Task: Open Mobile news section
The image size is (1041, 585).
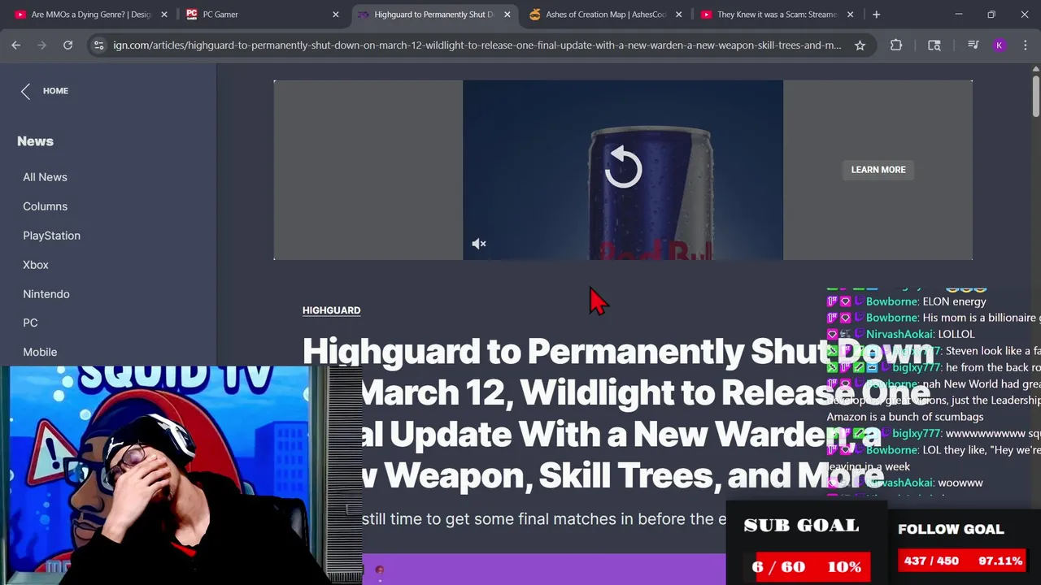Action: pyautogui.click(x=40, y=353)
